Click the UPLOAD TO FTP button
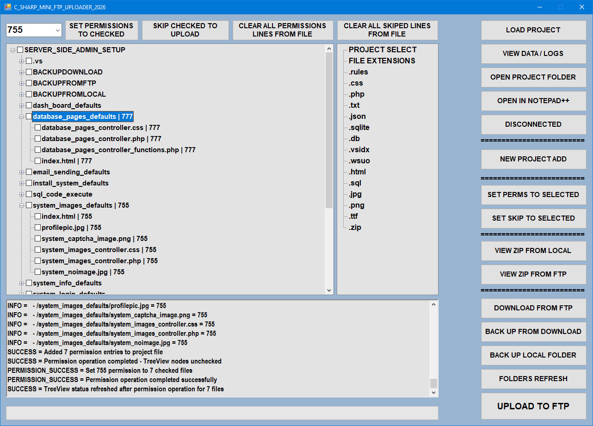This screenshot has width=593, height=426. tap(533, 407)
